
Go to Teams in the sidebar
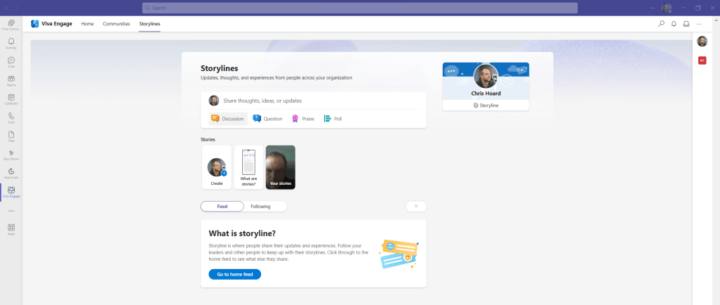click(11, 80)
